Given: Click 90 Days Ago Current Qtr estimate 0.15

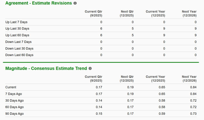Looking at the screenshot, I should (x=99, y=114).
